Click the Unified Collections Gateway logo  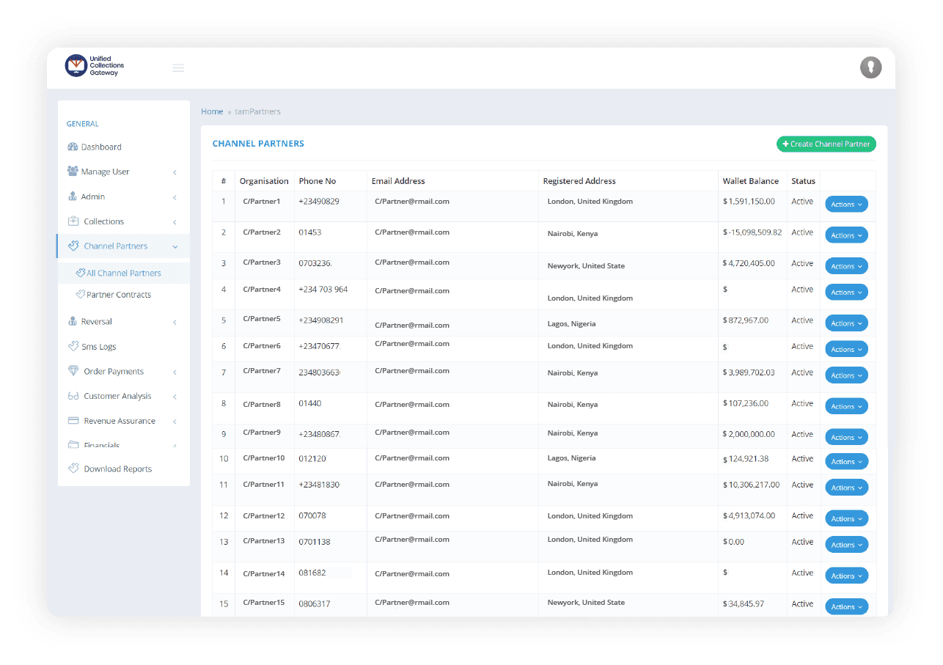[x=95, y=66]
